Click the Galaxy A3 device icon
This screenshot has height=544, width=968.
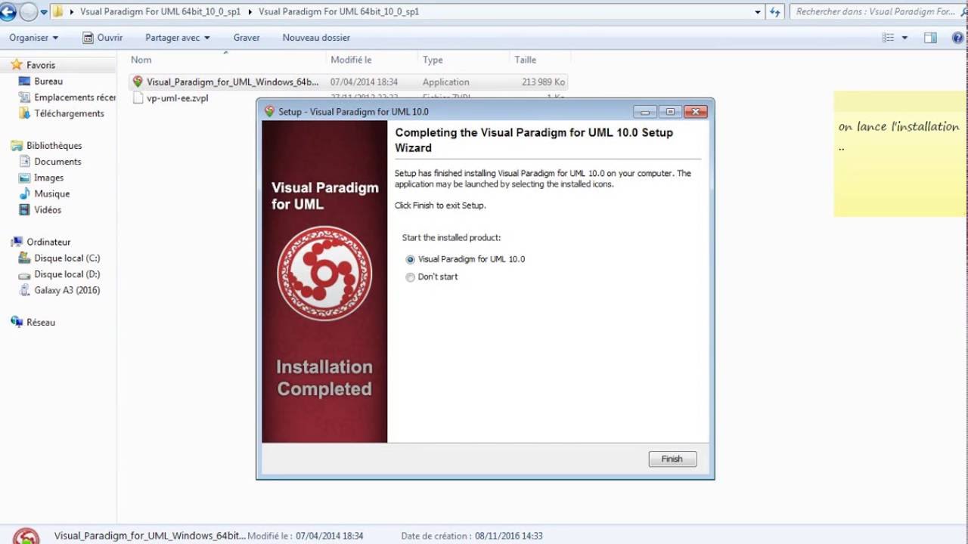point(24,290)
